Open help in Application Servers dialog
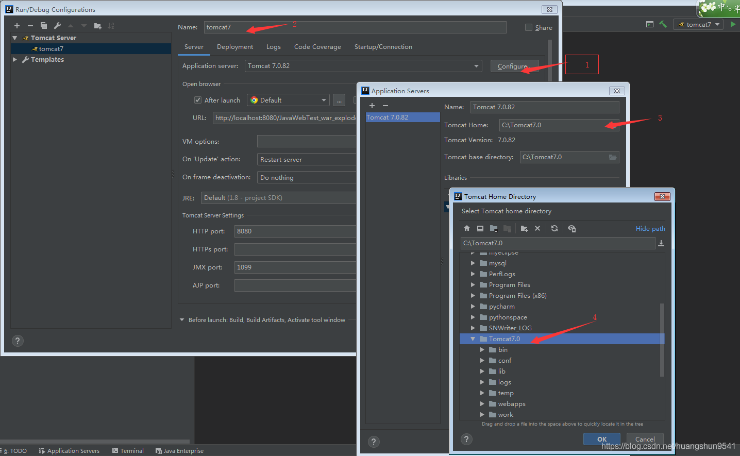The image size is (740, 456). (x=374, y=442)
